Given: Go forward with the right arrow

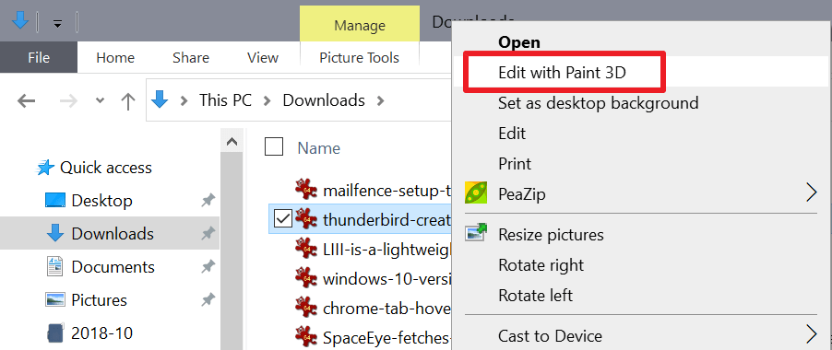Looking at the screenshot, I should pyautogui.click(x=68, y=100).
